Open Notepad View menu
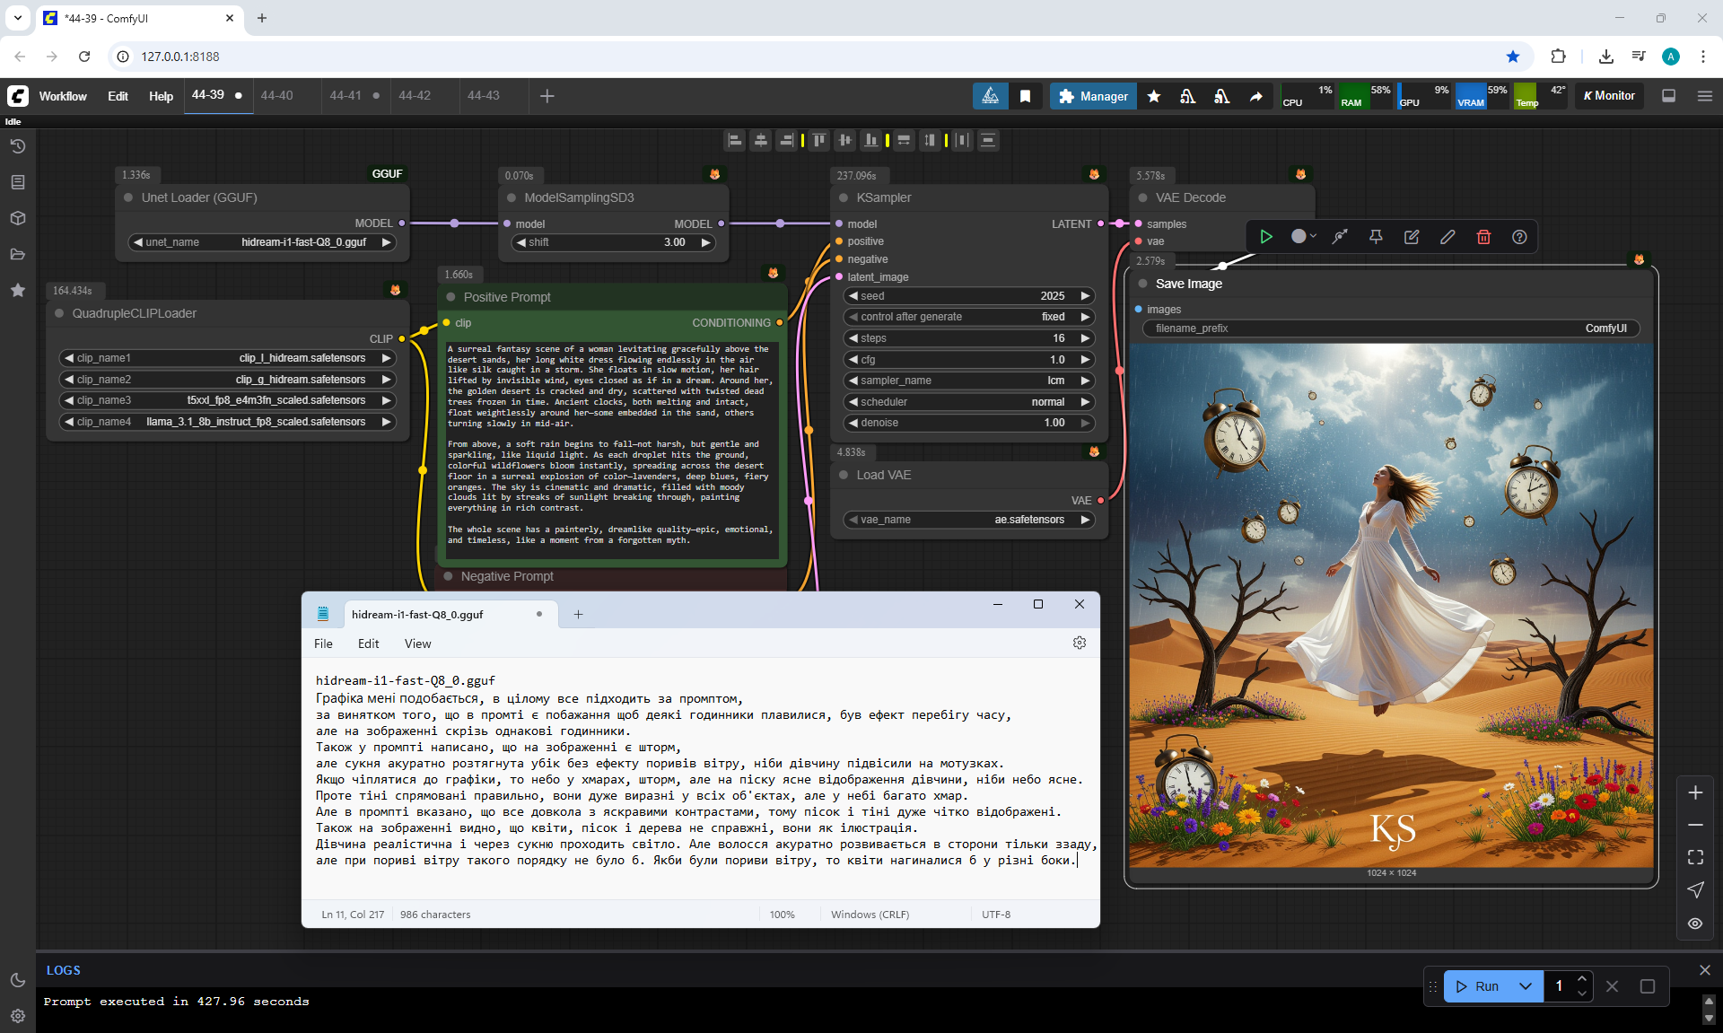 coord(417,643)
